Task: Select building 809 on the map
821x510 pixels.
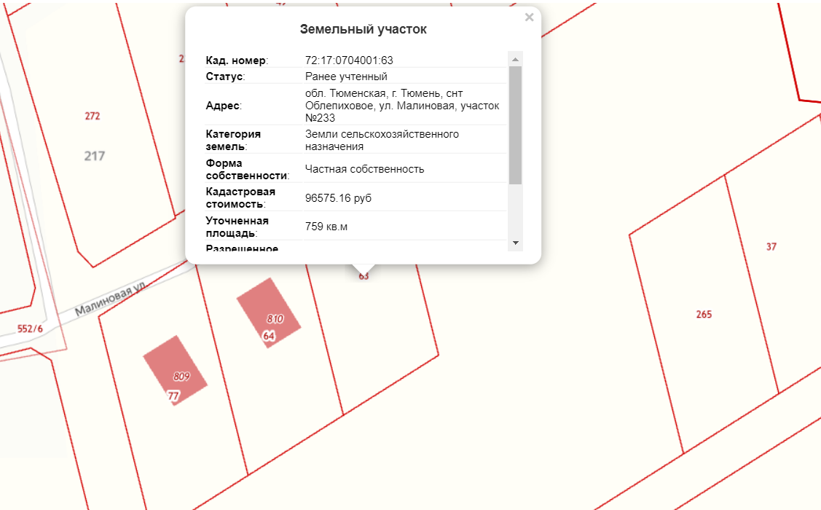Action: pos(176,370)
